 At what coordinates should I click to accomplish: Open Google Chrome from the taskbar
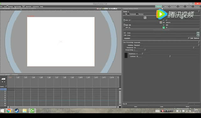9,111
